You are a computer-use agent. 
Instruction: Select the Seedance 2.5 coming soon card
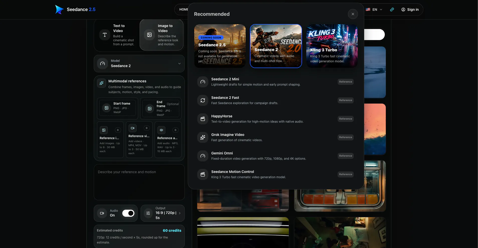pyautogui.click(x=220, y=46)
